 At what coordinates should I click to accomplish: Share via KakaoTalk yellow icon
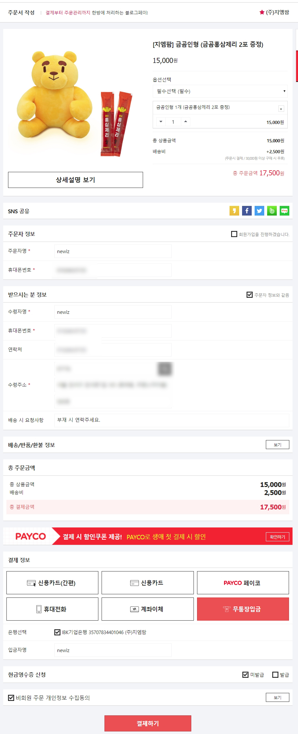click(x=234, y=211)
